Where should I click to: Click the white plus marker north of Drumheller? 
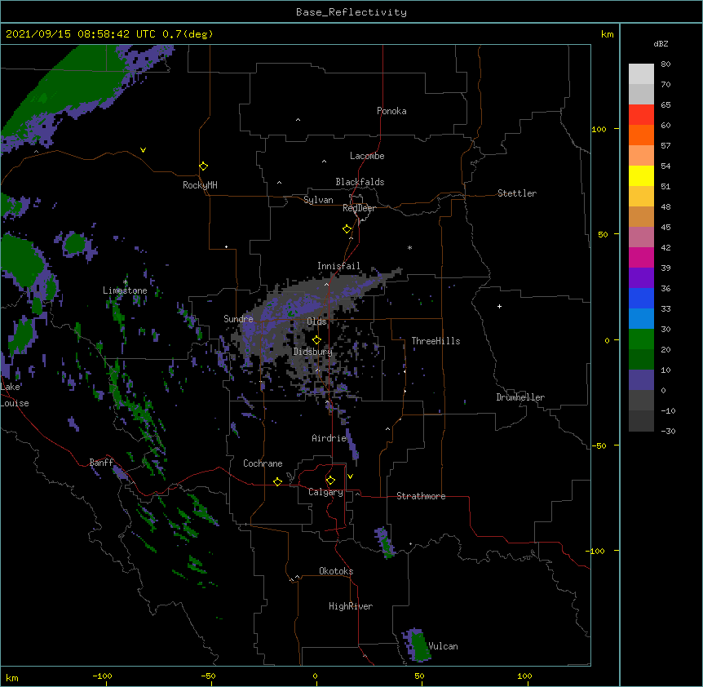[x=499, y=306]
